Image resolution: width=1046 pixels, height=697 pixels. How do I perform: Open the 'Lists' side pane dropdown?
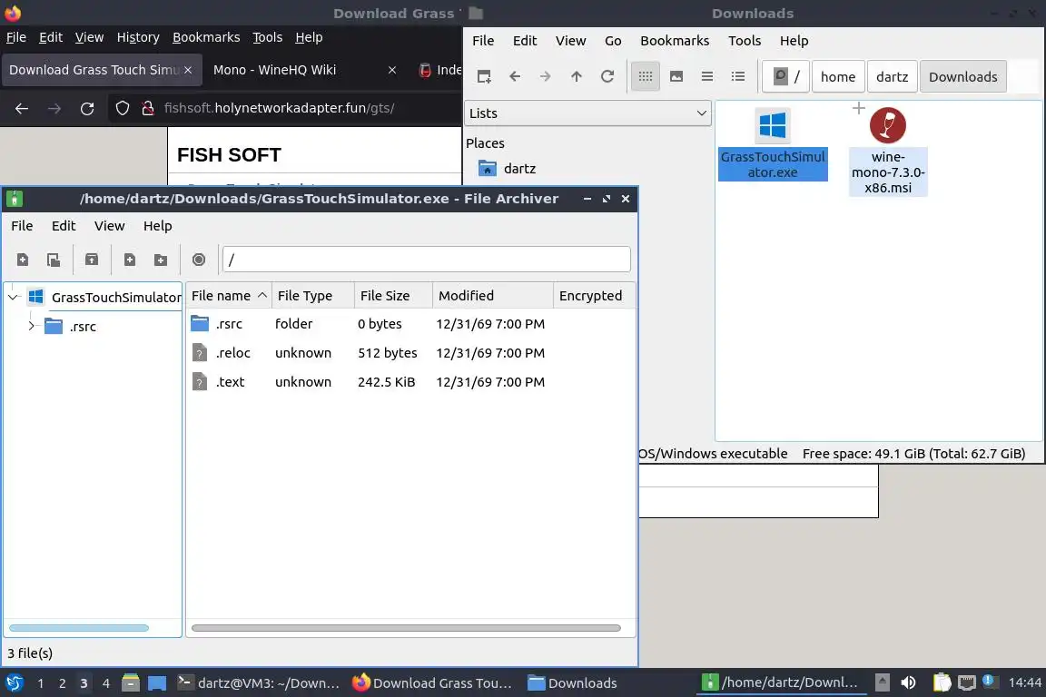click(x=587, y=113)
